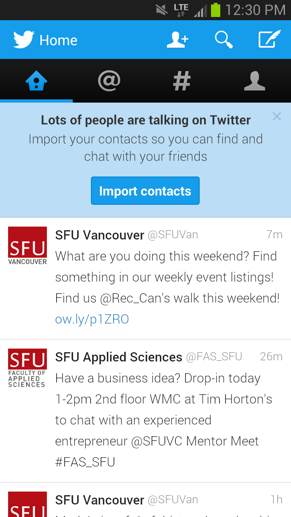The height and width of the screenshot is (517, 291).
Task: Open the ow.ly/p1ZRO link
Action: tap(92, 319)
